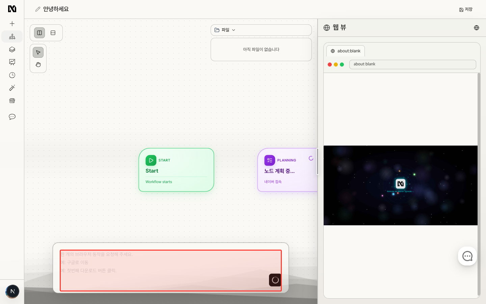Open the magic wand sidebar icon
The image size is (486, 304).
[12, 88]
